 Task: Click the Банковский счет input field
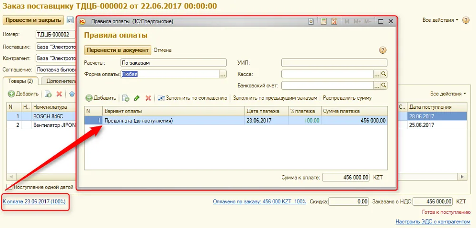pos(327,85)
